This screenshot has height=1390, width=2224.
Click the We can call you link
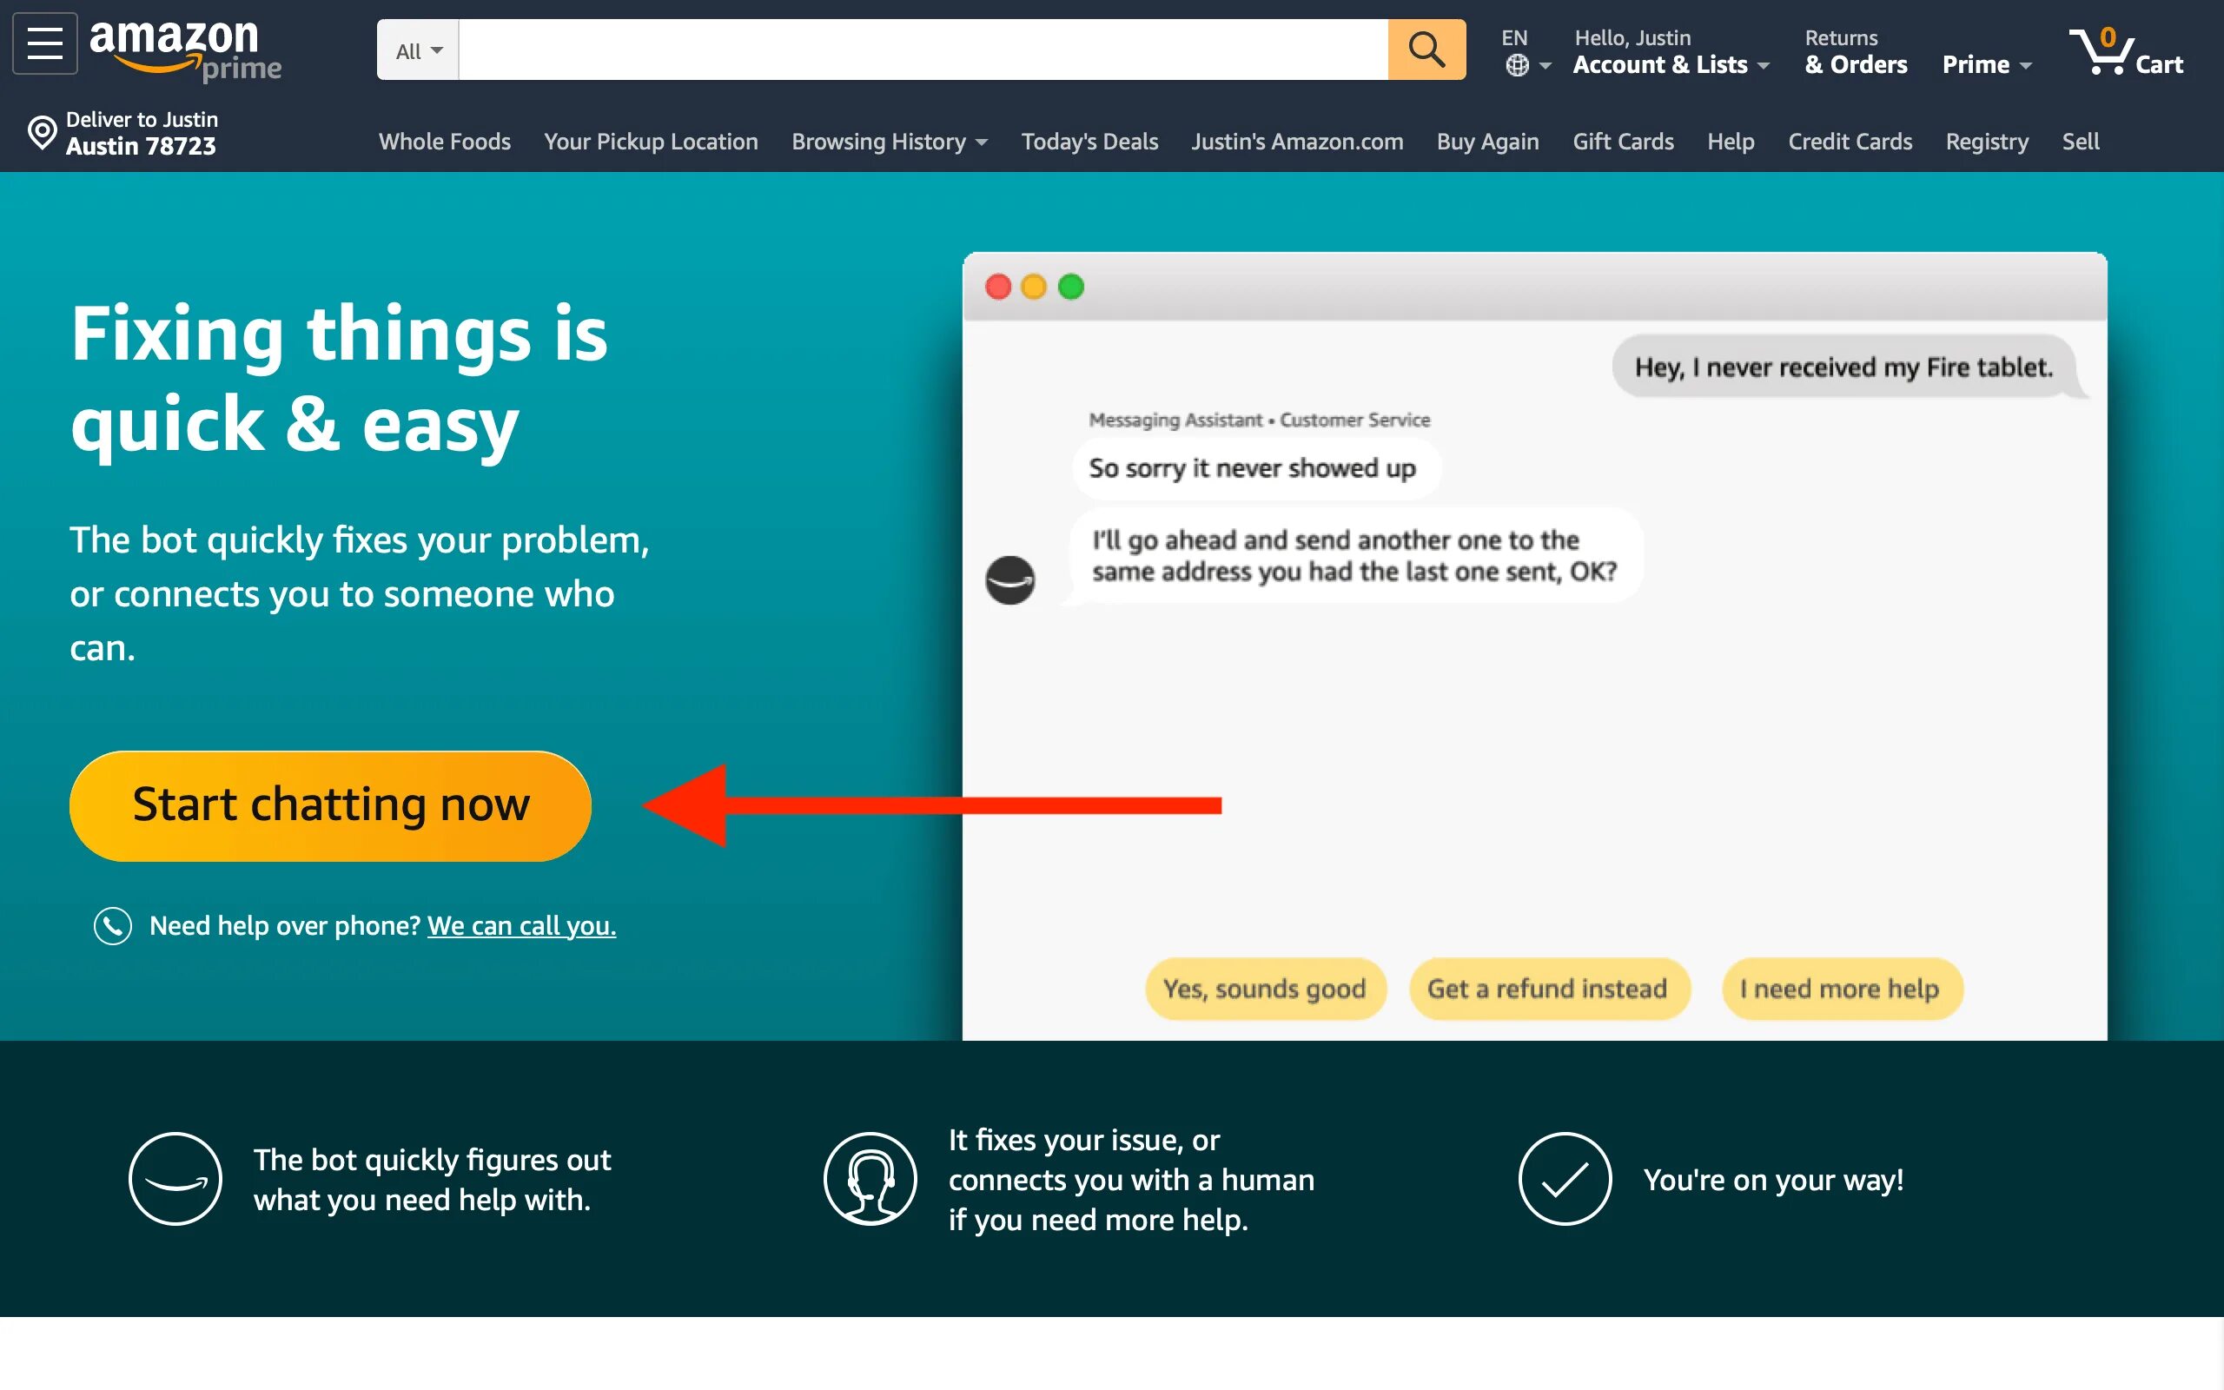point(520,924)
